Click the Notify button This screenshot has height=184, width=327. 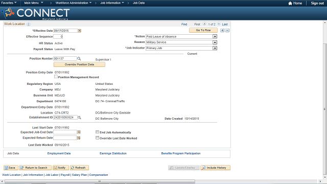coord(60,168)
